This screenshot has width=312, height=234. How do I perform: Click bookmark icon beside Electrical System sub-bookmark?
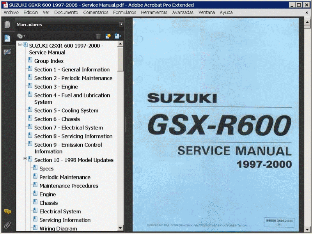(x=35, y=210)
